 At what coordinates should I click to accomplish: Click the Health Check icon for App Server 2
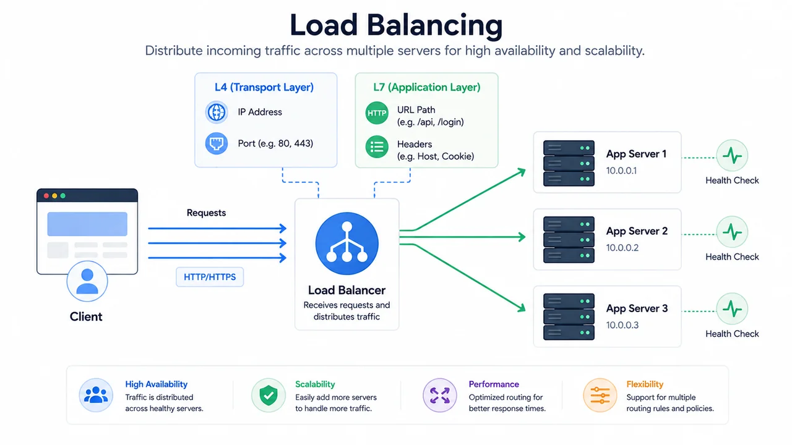point(732,232)
